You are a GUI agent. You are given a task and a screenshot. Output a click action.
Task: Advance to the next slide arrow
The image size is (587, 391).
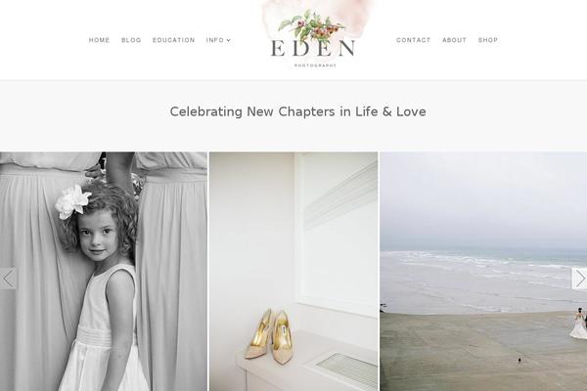[x=579, y=279]
